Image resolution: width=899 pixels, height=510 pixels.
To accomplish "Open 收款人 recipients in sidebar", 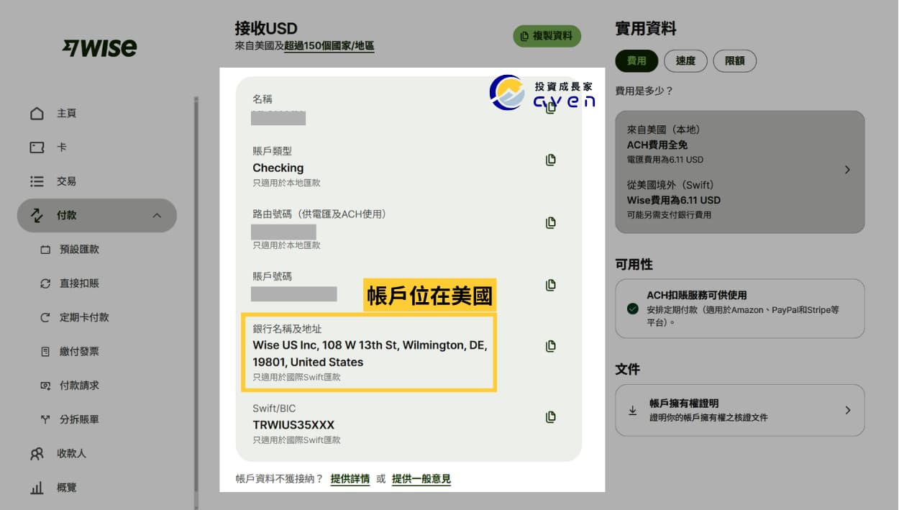I will pos(72,454).
